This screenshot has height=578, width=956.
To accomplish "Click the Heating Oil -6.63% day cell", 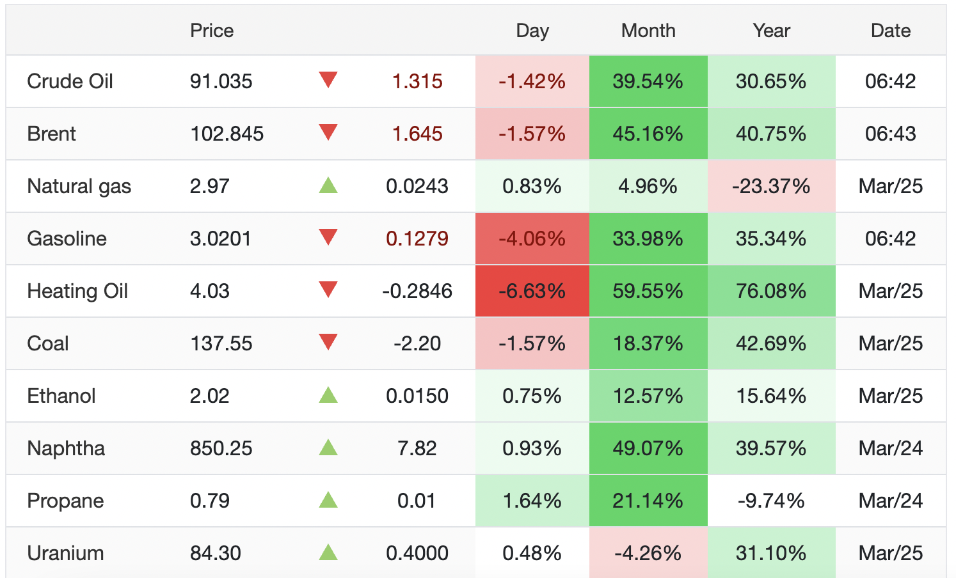I will click(x=532, y=291).
